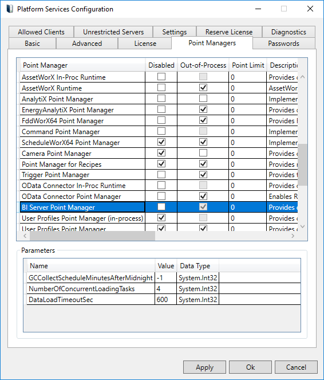
Task: Check Disabled for BI Server Point Manager
Action: 161,207
